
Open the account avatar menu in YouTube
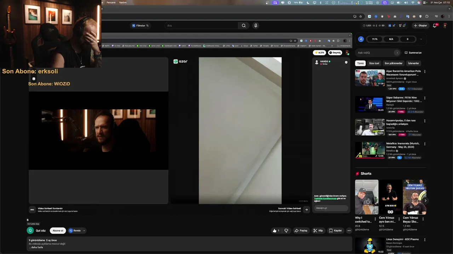(x=445, y=25)
